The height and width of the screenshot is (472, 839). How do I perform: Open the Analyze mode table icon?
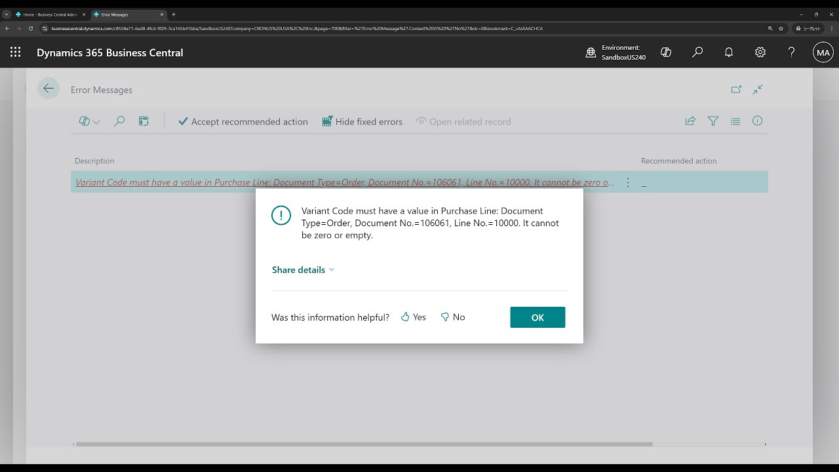(x=144, y=121)
